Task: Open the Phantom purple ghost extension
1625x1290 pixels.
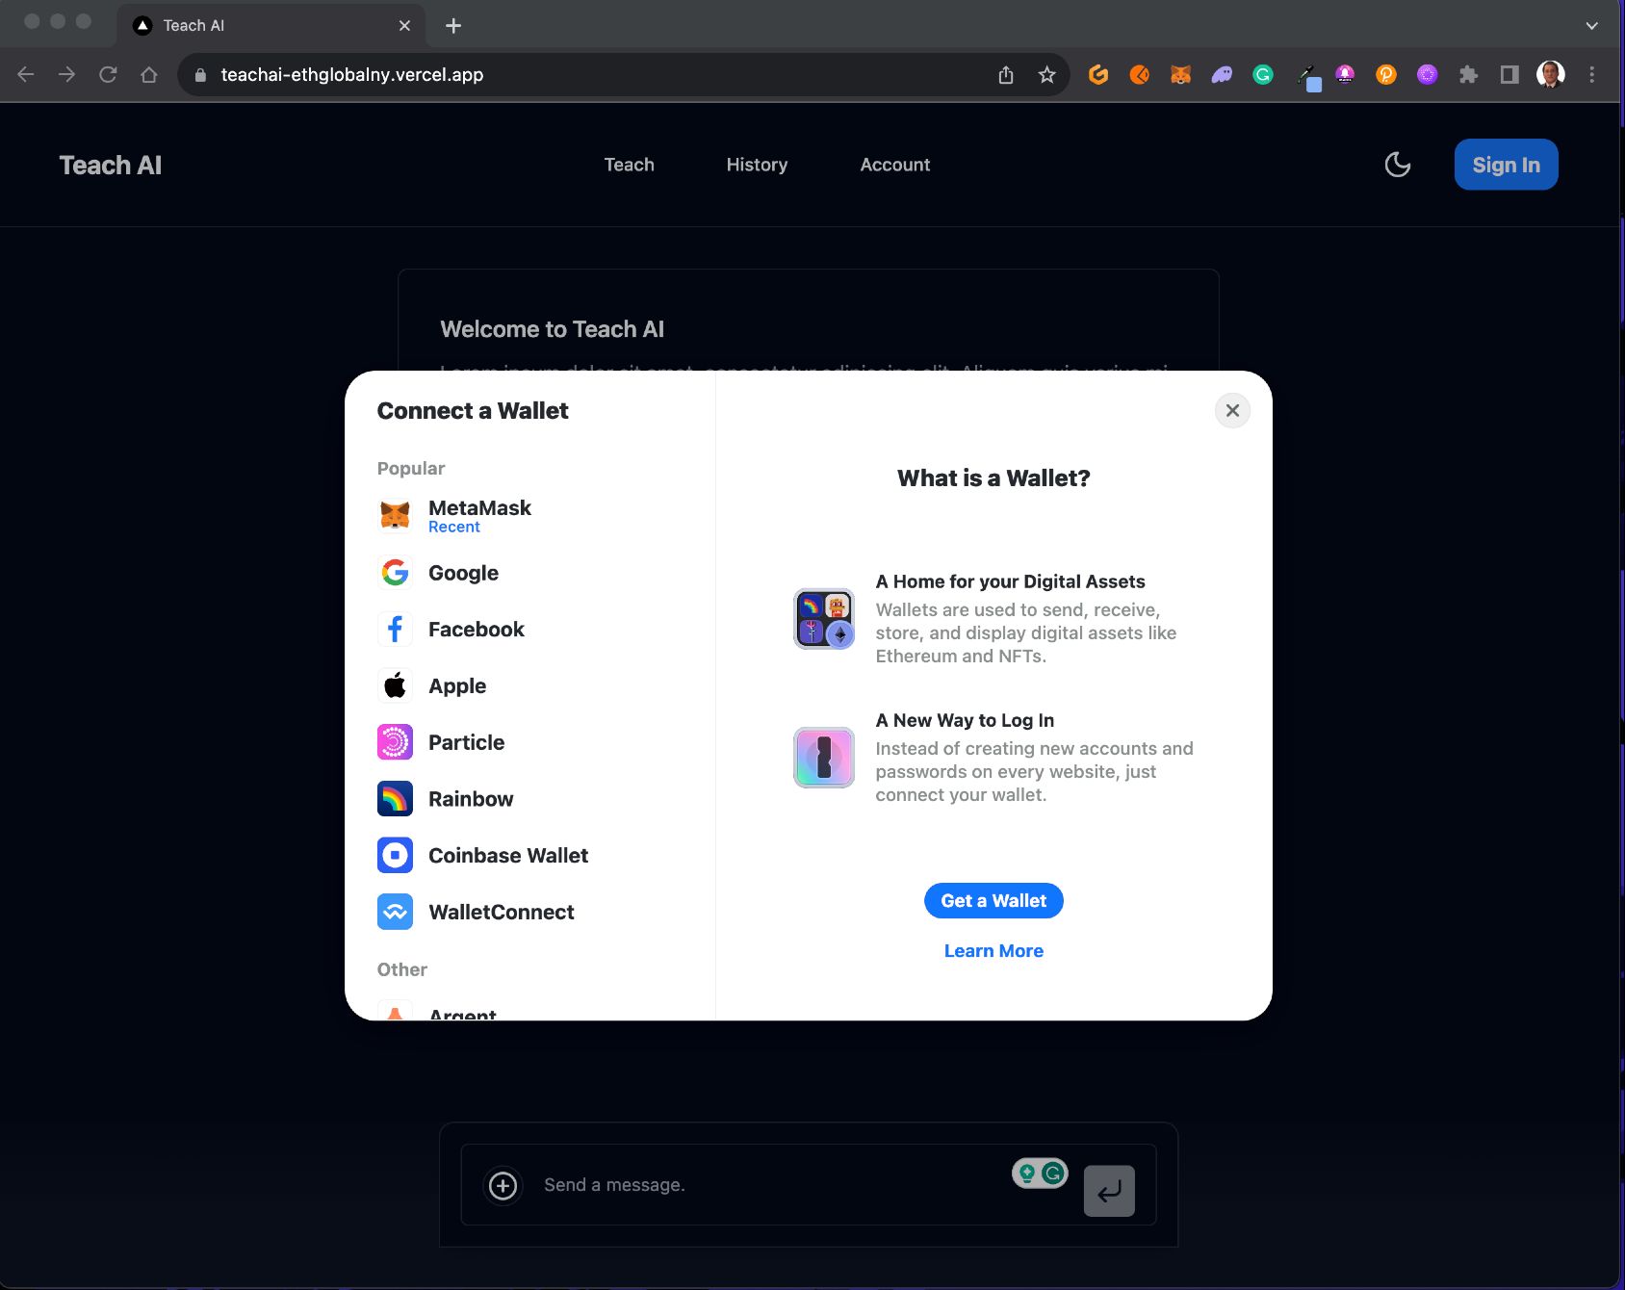Action: pyautogui.click(x=1222, y=74)
